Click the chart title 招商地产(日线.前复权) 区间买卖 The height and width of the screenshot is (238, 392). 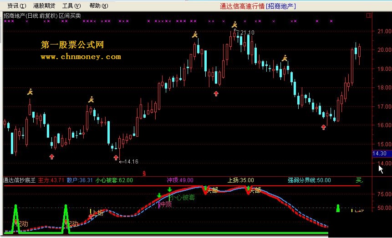42,16
